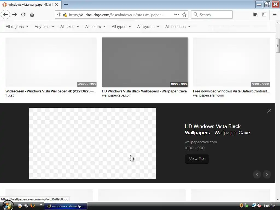
Task: Expand the All types filter
Action: pyautogui.click(x=121, y=27)
